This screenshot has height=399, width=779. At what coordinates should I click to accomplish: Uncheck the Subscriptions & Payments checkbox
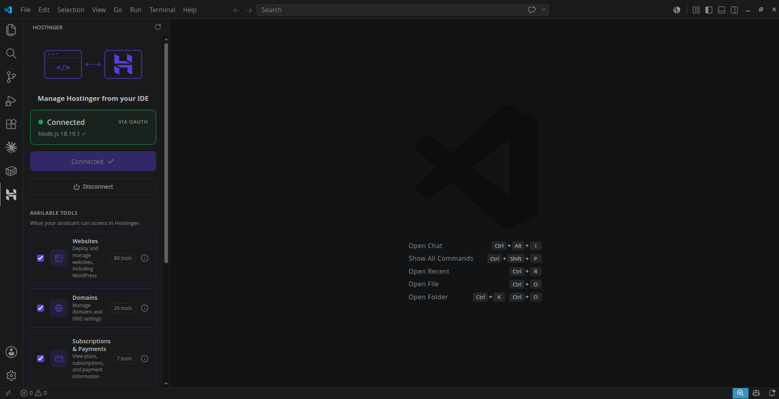pyautogui.click(x=40, y=359)
